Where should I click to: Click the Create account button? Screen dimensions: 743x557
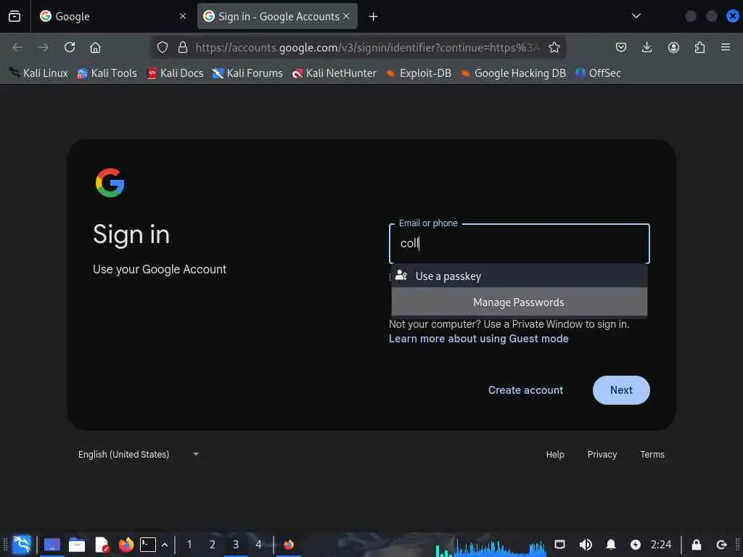525,389
